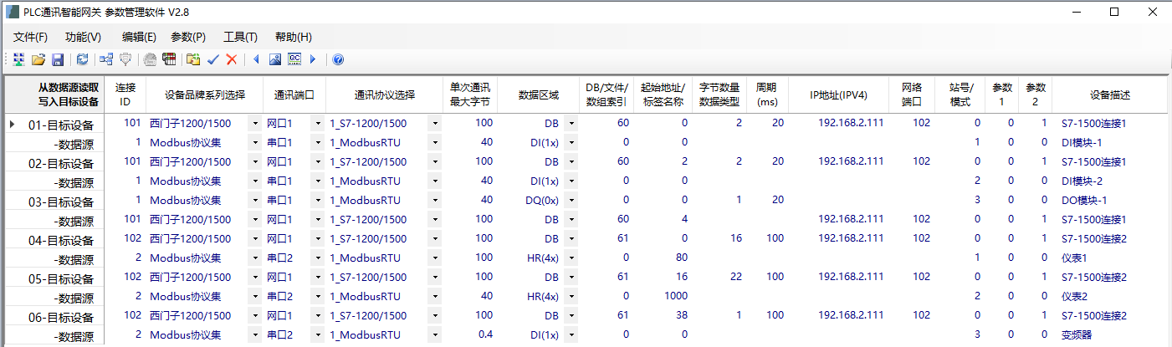Click the gray gauge toolbar icon
This screenshot has height=347, width=1172.
[150, 59]
